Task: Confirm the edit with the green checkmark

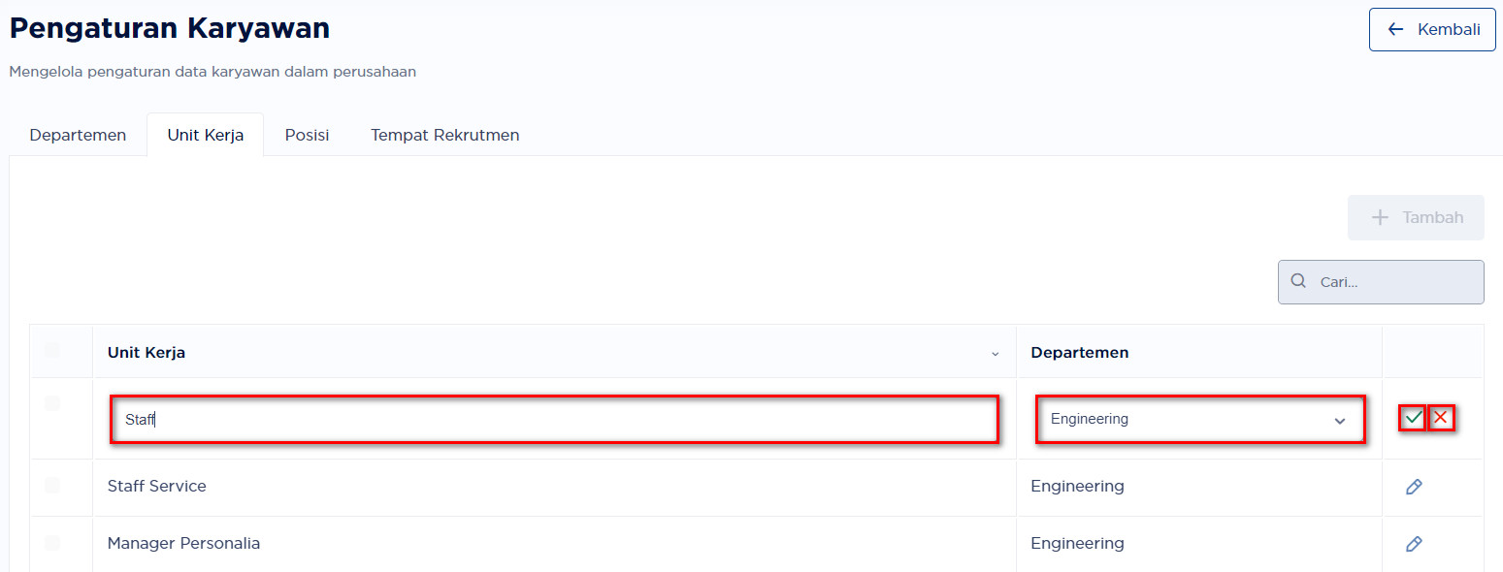Action: [x=1413, y=418]
